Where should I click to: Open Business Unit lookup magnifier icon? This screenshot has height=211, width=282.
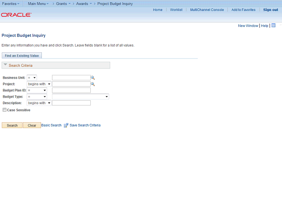(x=93, y=78)
